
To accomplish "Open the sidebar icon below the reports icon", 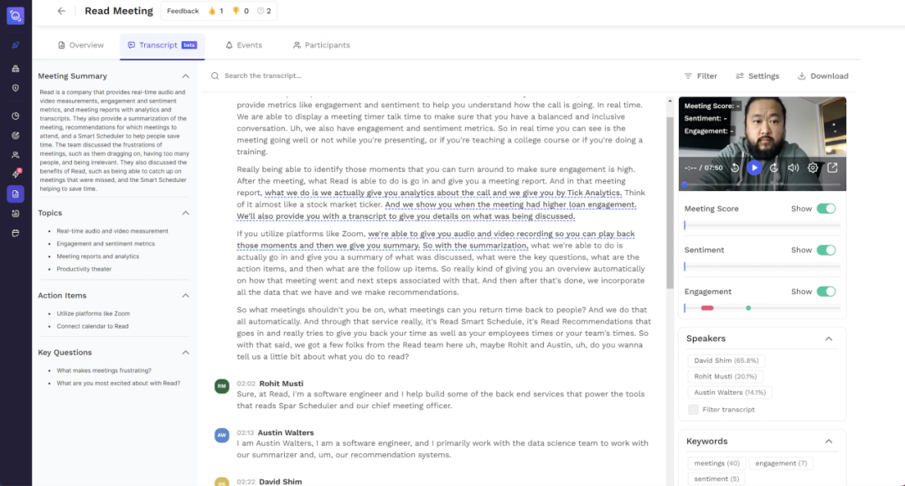I will coord(16,214).
